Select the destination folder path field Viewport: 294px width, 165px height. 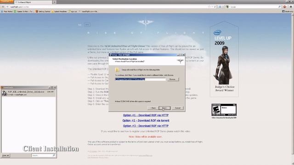point(140,79)
